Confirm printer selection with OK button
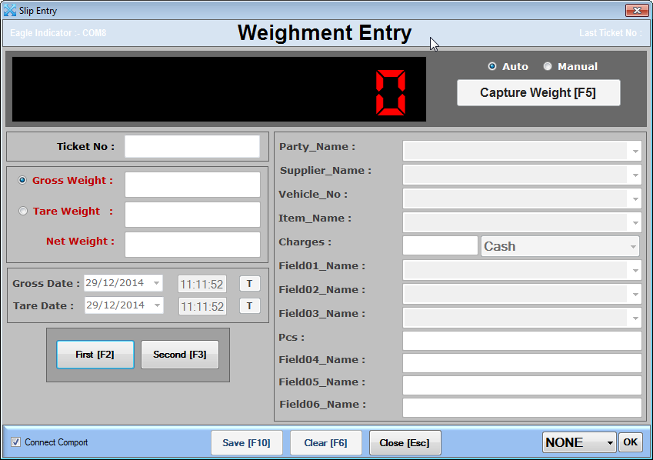 (630, 442)
